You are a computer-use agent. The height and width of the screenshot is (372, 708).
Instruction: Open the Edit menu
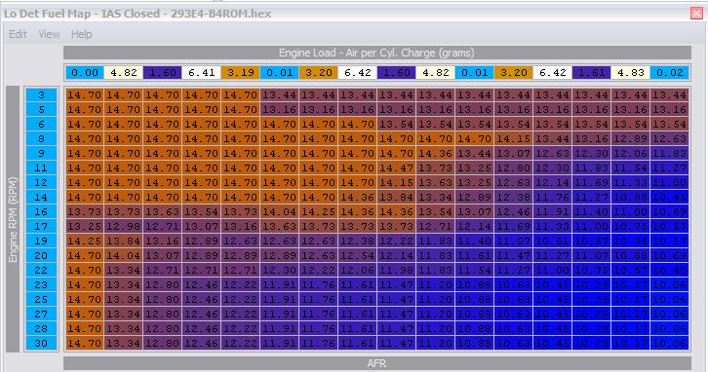(19, 34)
